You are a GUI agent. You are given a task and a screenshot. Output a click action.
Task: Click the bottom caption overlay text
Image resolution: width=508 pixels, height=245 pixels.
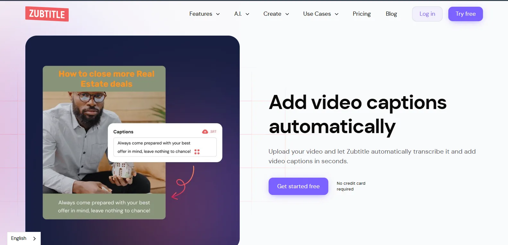click(104, 207)
